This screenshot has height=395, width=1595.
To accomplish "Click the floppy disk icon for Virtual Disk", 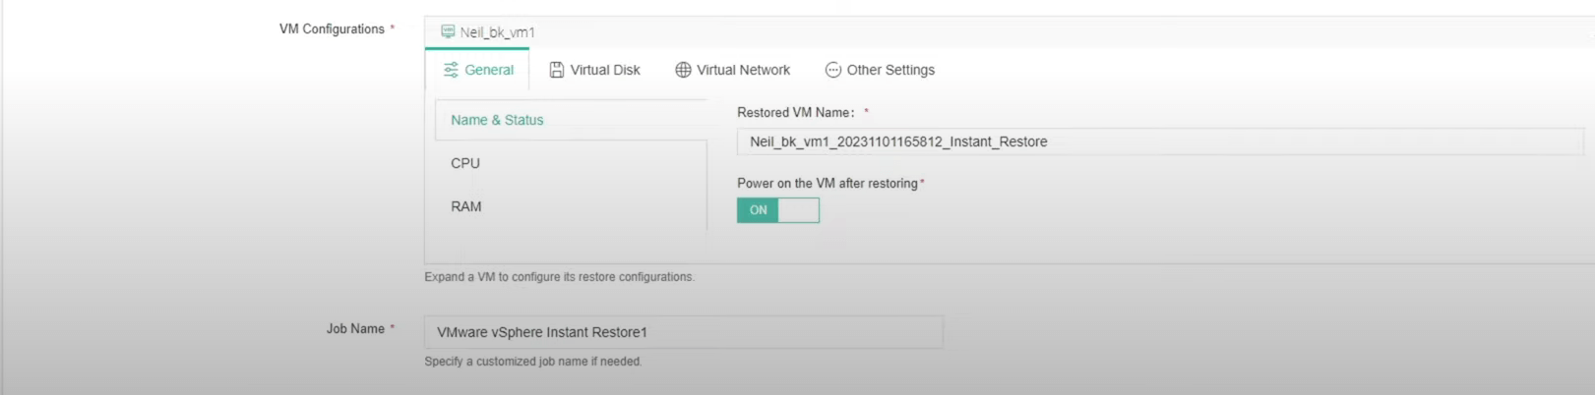I will (557, 70).
